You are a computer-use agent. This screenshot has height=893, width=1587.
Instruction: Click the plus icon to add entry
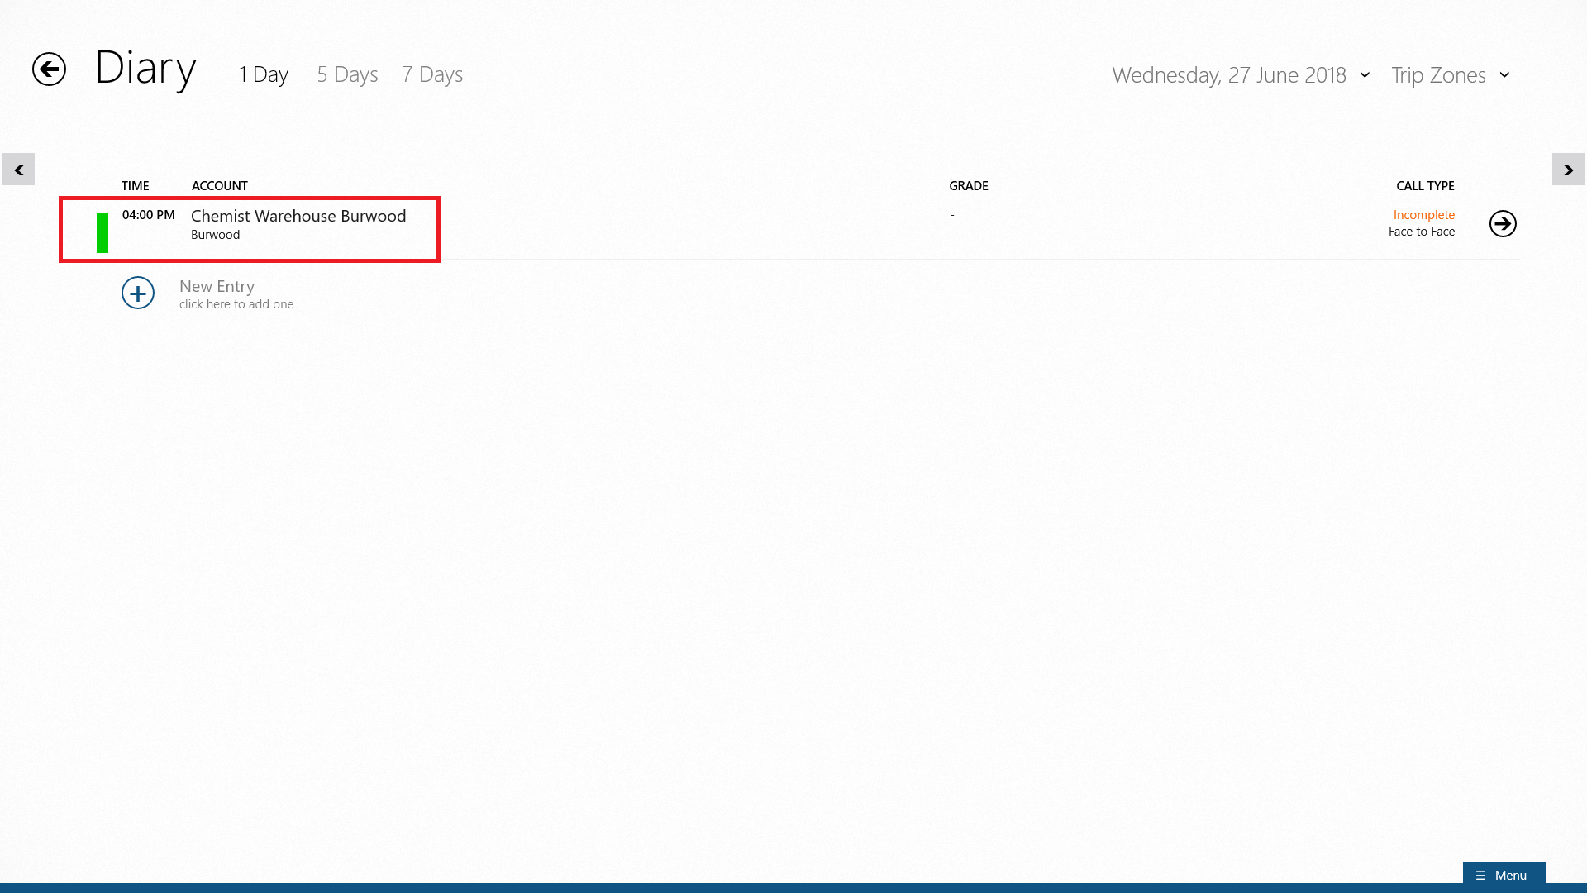(x=138, y=293)
